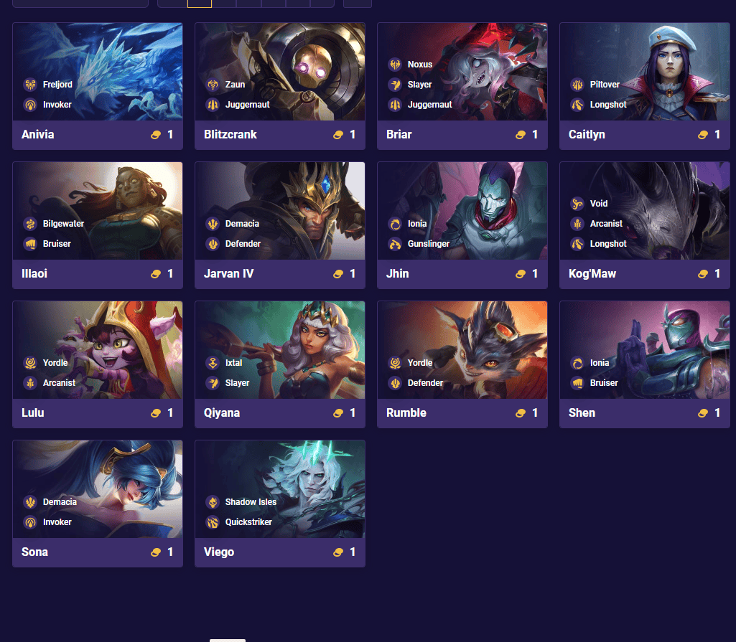Image resolution: width=736 pixels, height=642 pixels.
Task: Click the Freljord trait icon on Anivia
Action: [x=30, y=85]
